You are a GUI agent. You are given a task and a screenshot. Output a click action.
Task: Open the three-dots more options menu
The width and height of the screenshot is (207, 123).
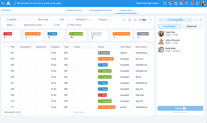tap(150, 20)
